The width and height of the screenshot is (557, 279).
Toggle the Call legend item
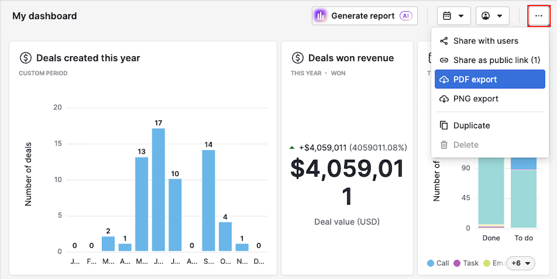[438, 264]
